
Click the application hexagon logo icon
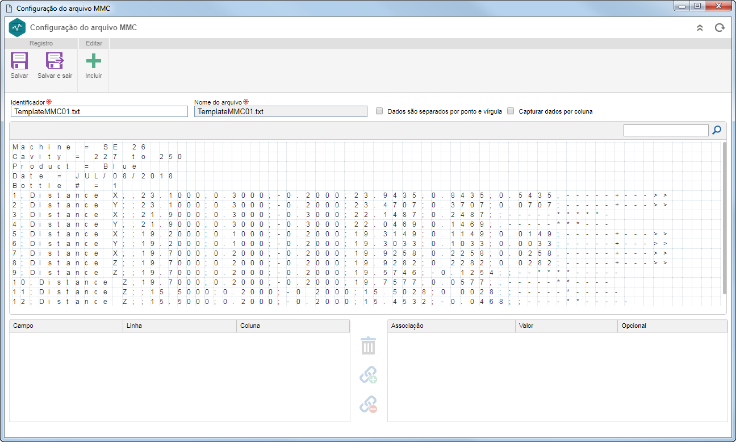coord(18,27)
